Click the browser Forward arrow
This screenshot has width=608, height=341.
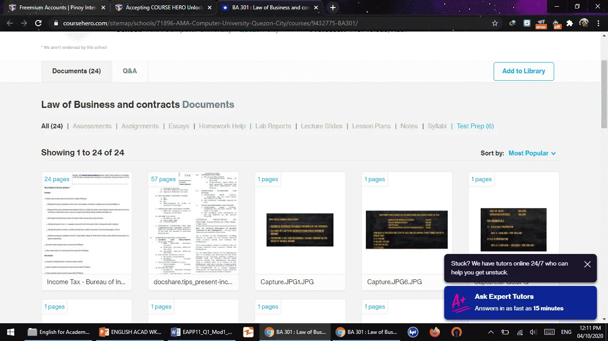tap(24, 23)
